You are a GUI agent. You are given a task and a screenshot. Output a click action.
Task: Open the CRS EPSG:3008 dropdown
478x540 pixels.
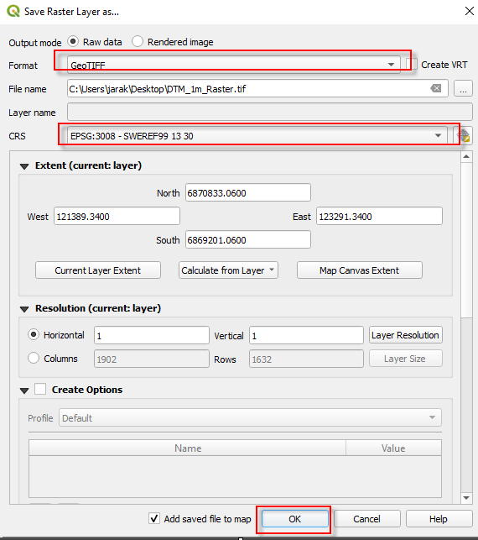click(257, 136)
